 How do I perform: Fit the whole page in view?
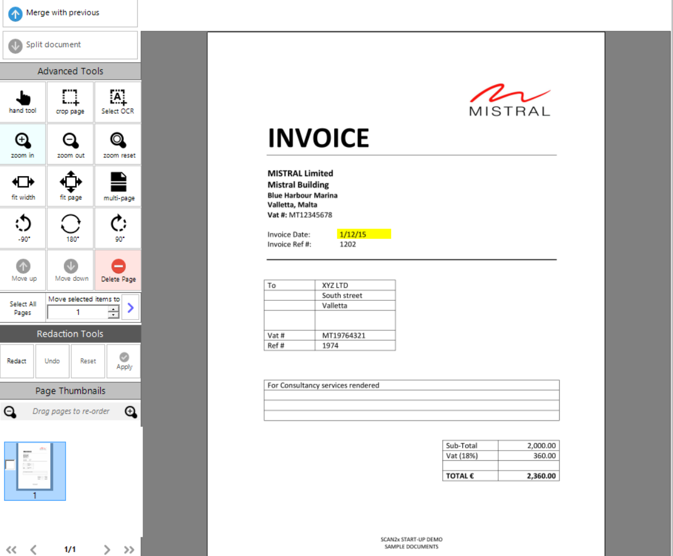pyautogui.click(x=70, y=186)
